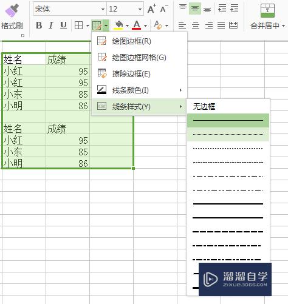The width and height of the screenshot is (288, 304).
Task: Click the red font color A icon
Action: [137, 25]
